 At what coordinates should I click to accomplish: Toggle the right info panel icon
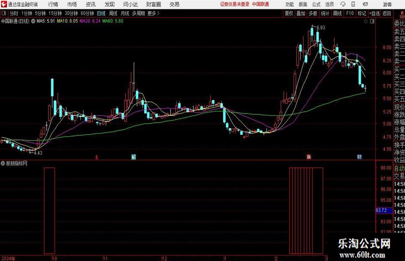372,21
